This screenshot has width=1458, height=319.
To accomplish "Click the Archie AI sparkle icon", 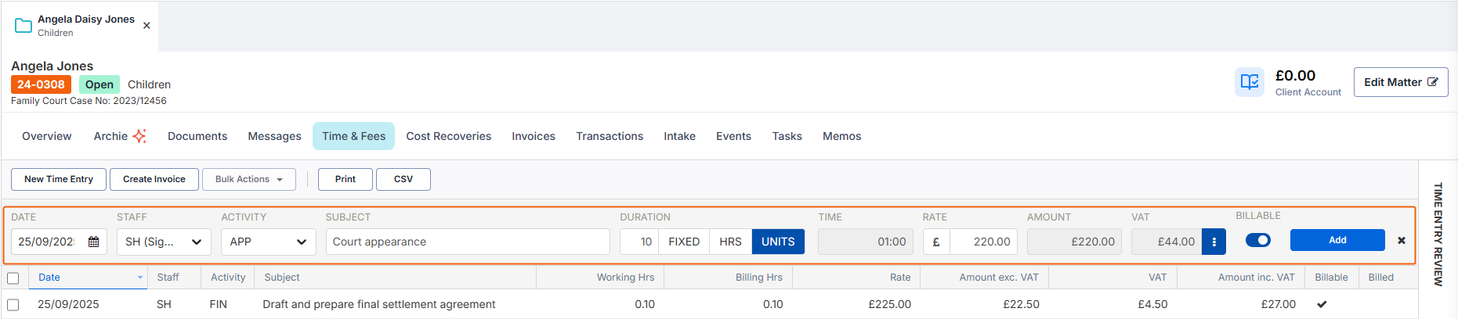I will (x=139, y=136).
